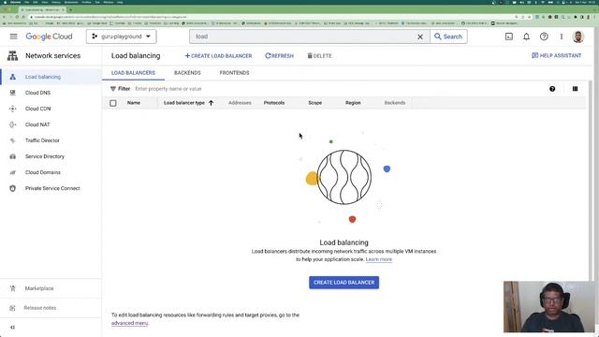Open the three-dot settings menu

click(x=562, y=37)
